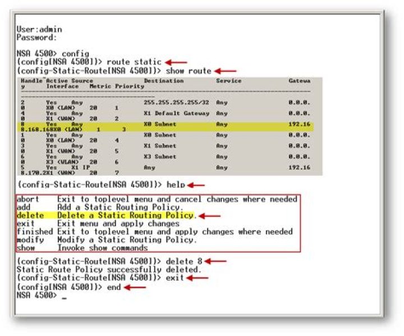Click the highlighted 'delete' help entry
404x336 pixels.
pos(30,215)
